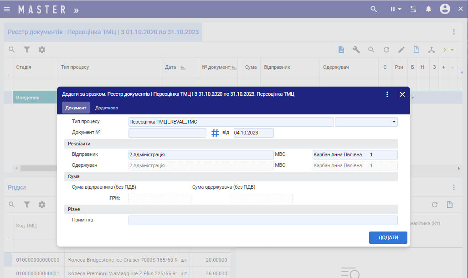Click the pencil edit icon in registry toolbar
This screenshot has width=468, height=278.
[401, 50]
